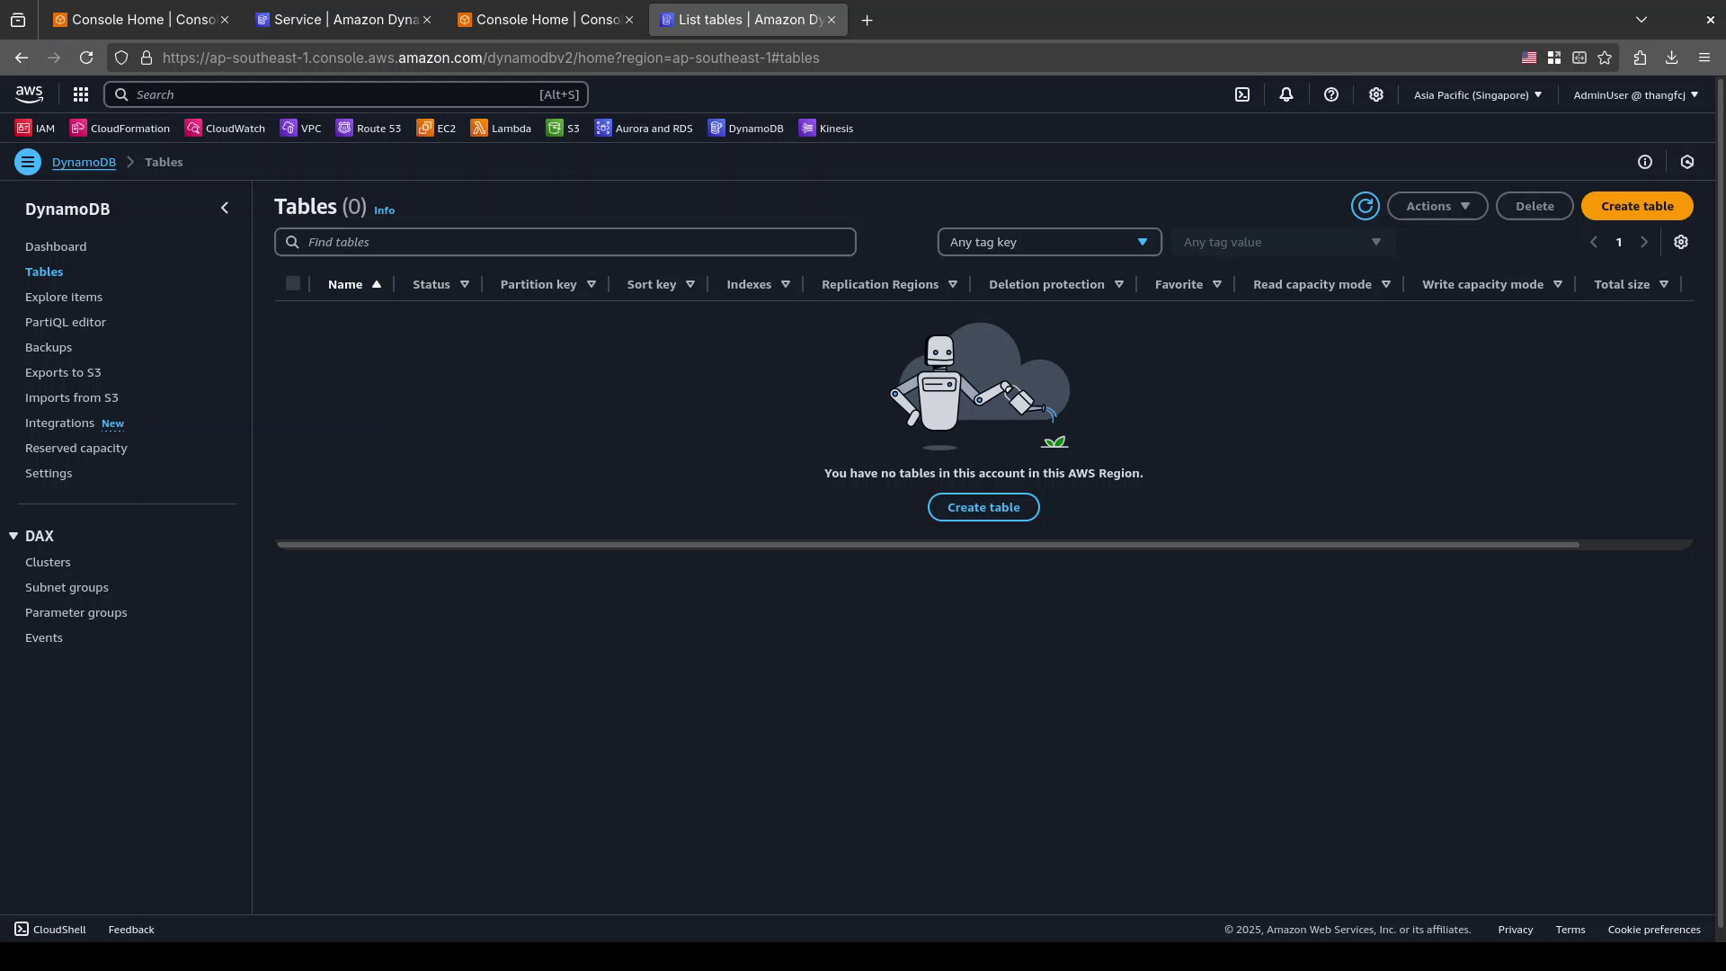1726x971 pixels.
Task: Open the S3 favorite shortcut
Action: click(x=563, y=129)
